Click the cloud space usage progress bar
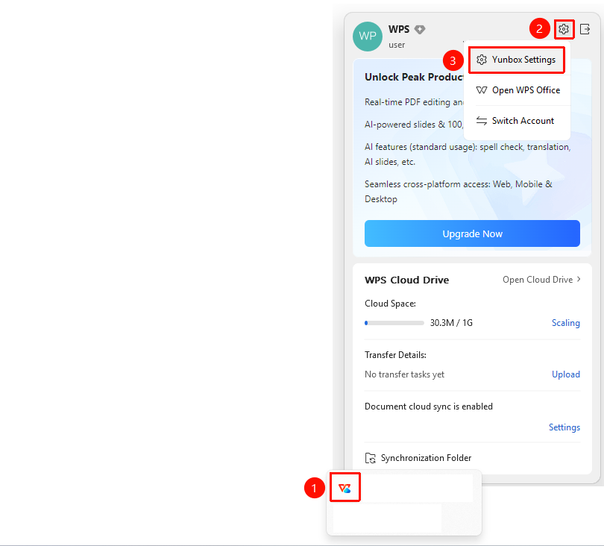This screenshot has width=604, height=546. [394, 323]
